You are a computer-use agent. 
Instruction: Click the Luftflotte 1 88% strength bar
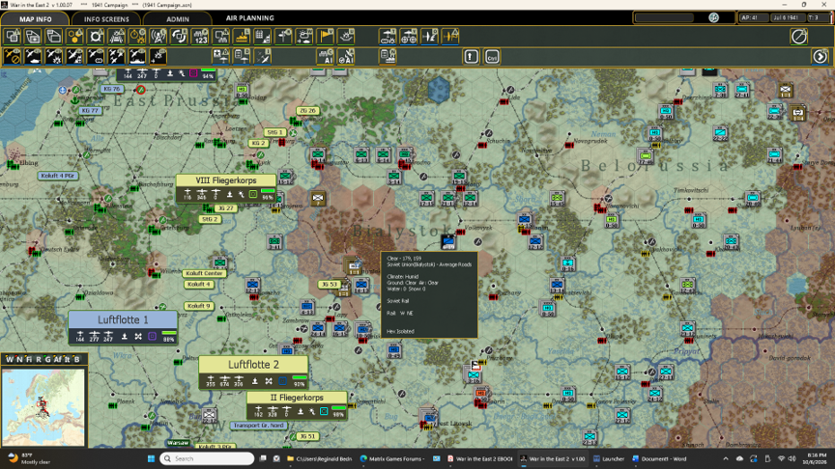click(x=169, y=333)
